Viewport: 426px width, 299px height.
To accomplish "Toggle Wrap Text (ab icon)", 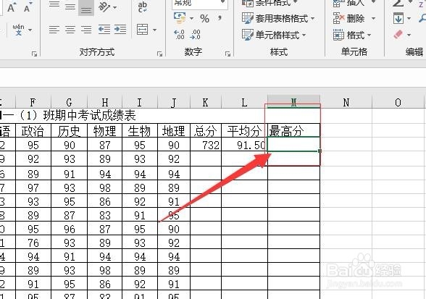I will tap(143, 7).
